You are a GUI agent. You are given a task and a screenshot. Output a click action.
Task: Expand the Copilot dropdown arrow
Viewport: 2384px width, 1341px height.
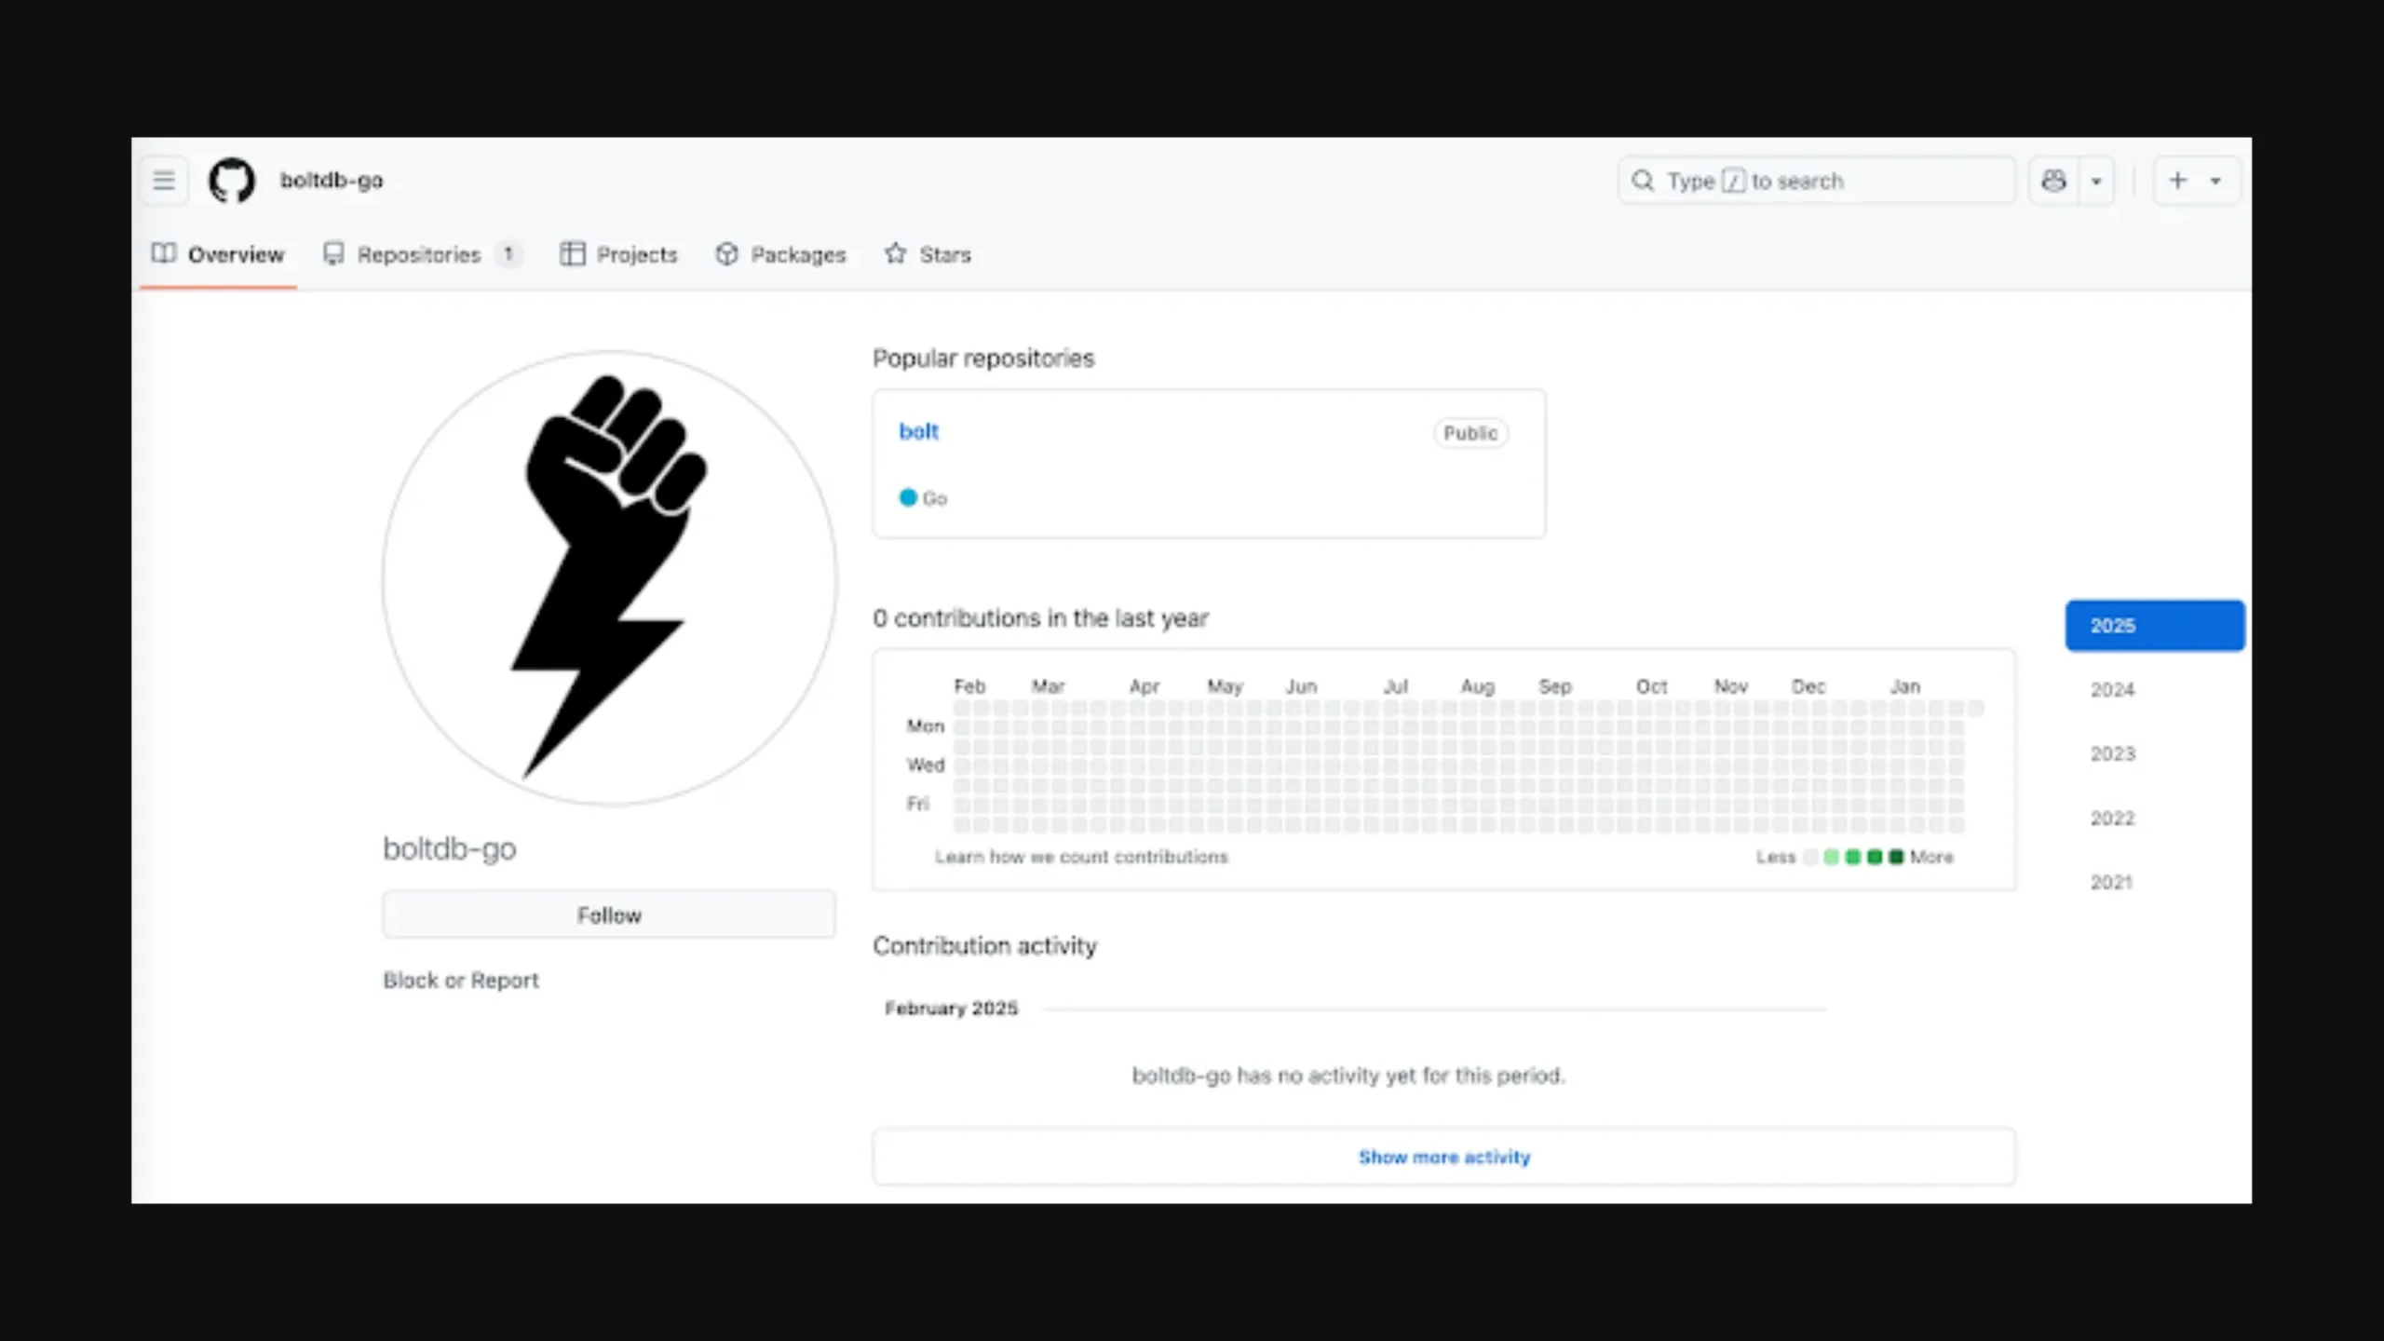tap(2096, 181)
